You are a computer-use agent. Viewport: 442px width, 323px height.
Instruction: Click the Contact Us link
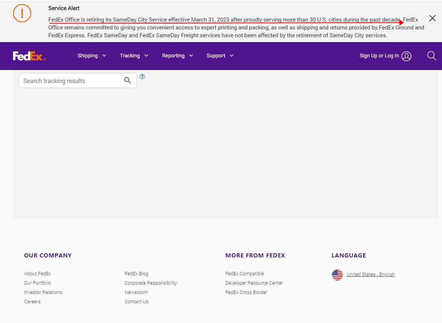pos(136,302)
